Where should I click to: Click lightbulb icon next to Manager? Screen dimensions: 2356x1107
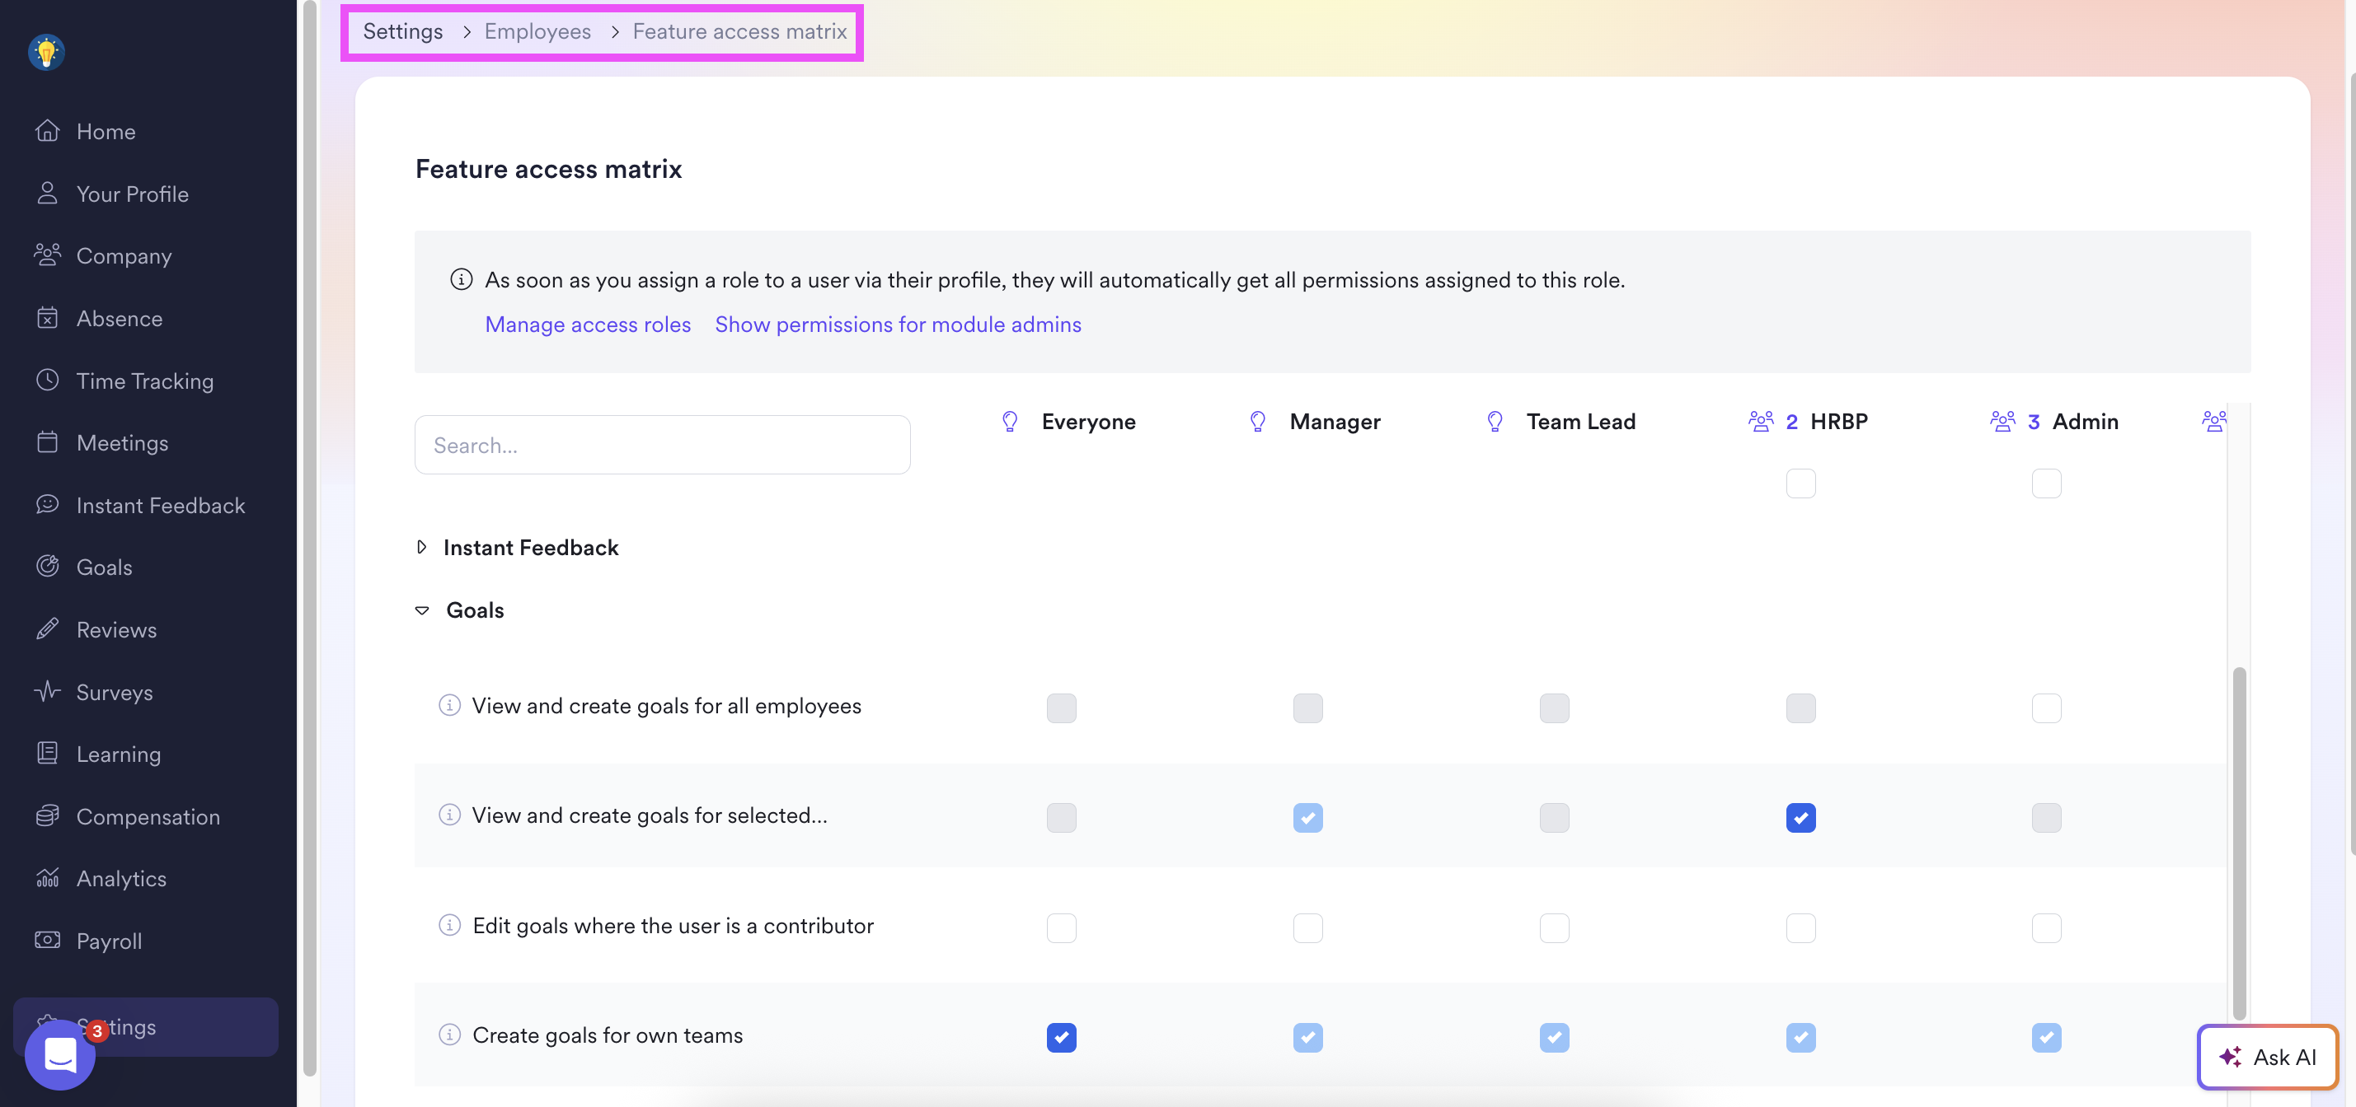pyautogui.click(x=1258, y=422)
